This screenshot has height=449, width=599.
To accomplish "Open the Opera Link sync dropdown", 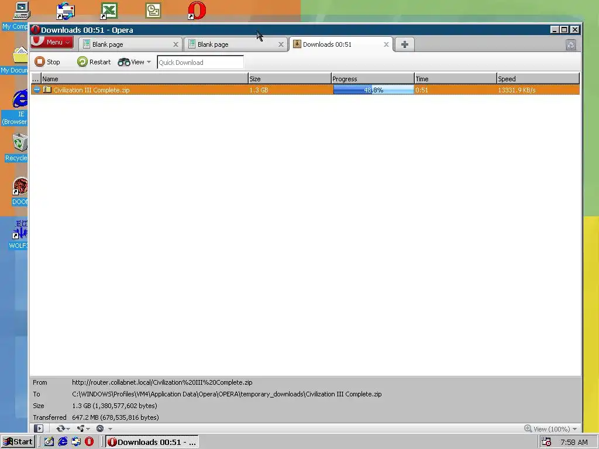I will (63, 429).
